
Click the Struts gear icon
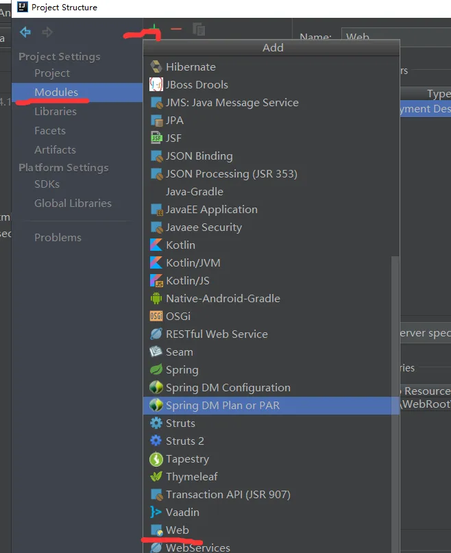[x=156, y=423]
